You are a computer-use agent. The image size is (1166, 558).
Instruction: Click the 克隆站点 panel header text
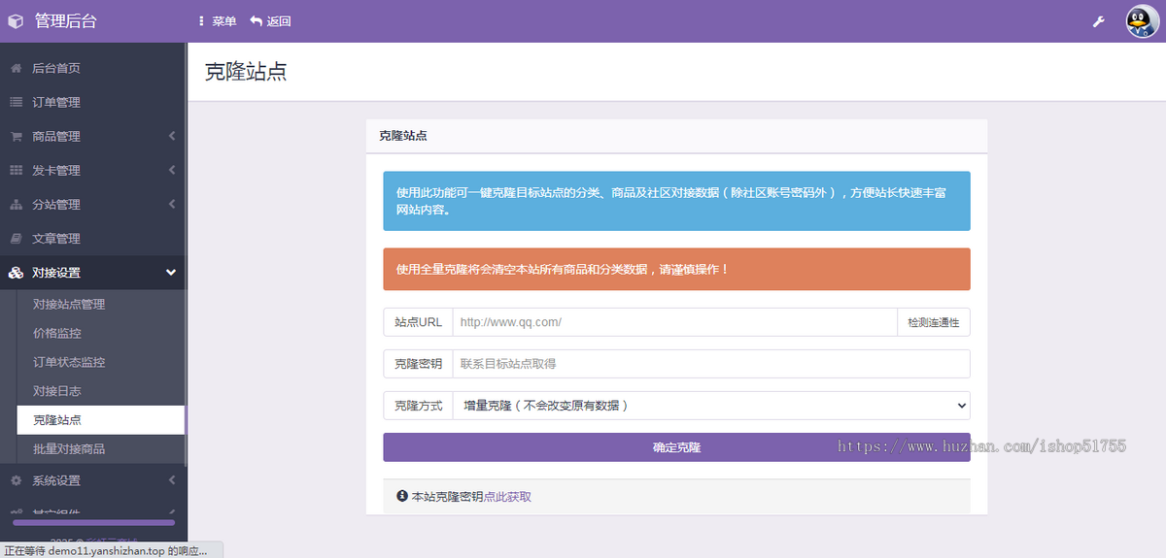click(402, 136)
